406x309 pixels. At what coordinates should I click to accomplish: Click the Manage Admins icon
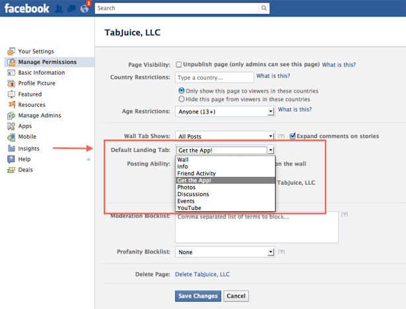tap(11, 116)
